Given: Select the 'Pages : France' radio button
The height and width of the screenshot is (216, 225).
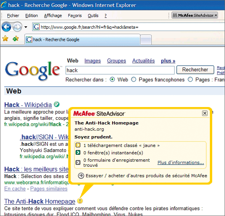Looking at the screenshot, I should tap(190, 79).
